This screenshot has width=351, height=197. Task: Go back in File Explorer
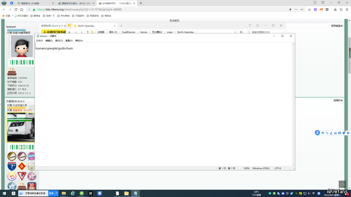point(70,32)
